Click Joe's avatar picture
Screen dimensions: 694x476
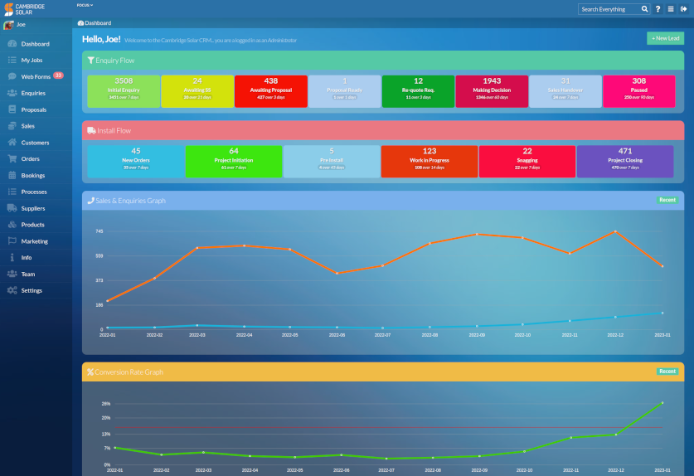pyautogui.click(x=8, y=25)
